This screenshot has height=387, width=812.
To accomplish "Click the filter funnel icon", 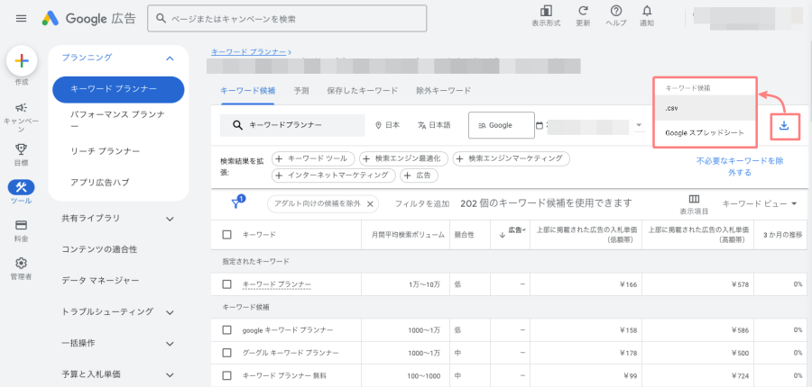I will pyautogui.click(x=236, y=203).
